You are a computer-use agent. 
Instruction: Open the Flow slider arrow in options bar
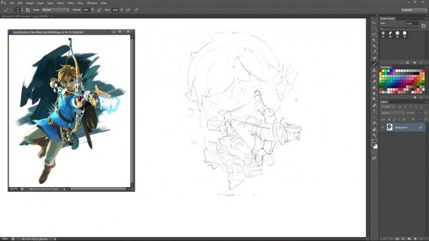click(121, 10)
